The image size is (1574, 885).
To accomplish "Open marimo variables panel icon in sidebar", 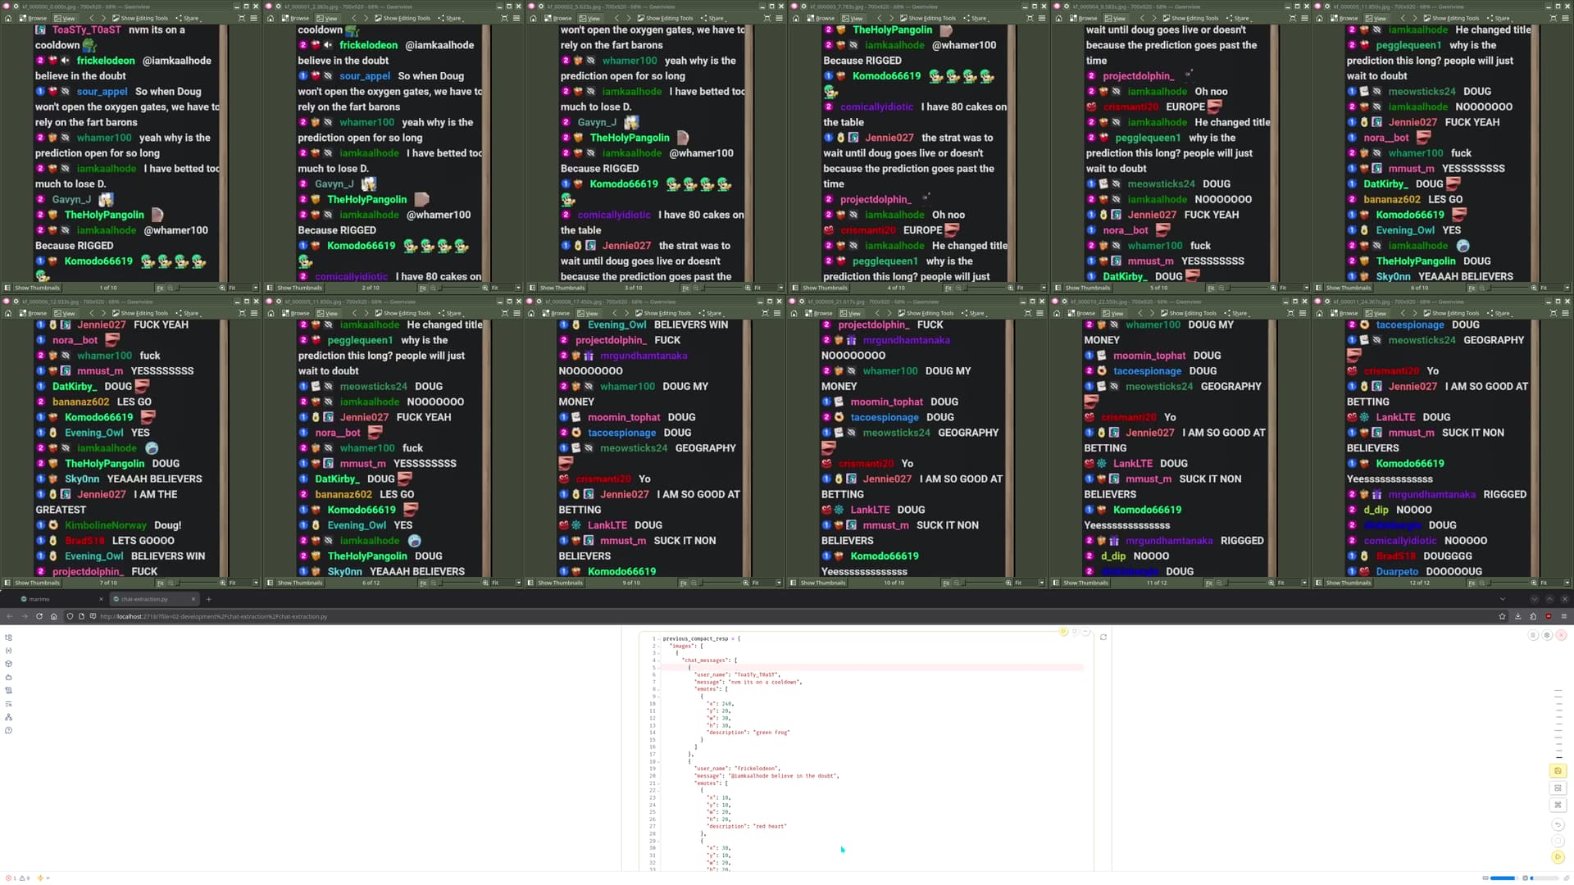I will [8, 651].
